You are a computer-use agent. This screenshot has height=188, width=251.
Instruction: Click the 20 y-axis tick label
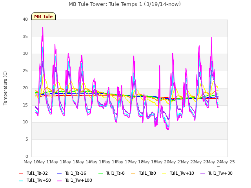tap(25, 88)
